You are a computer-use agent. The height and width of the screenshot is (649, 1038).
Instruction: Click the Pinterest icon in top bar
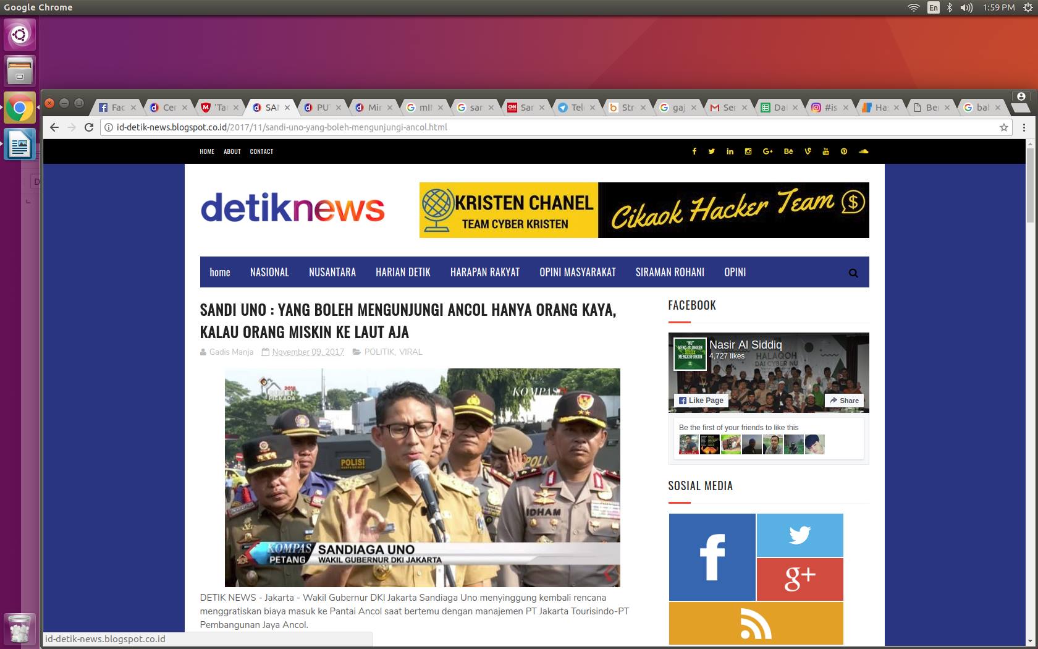pos(844,151)
